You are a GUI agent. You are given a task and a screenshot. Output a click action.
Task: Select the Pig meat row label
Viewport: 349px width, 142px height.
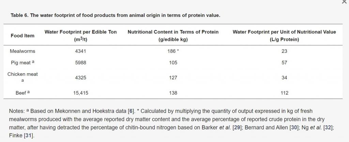point(22,63)
